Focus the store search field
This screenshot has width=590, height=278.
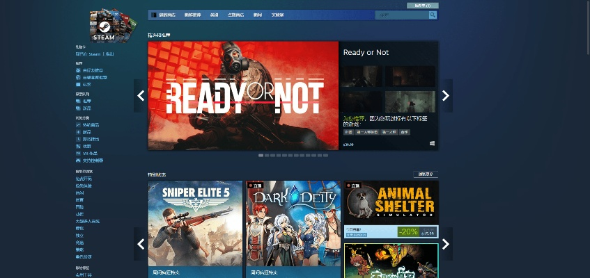coord(402,15)
